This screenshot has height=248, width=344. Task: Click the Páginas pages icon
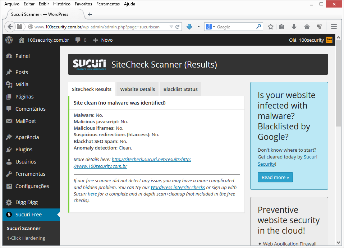[9, 97]
